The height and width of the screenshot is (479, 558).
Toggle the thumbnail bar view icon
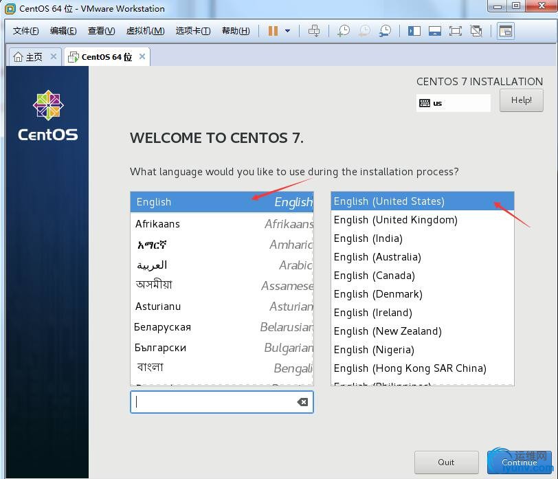(435, 31)
